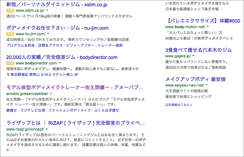Open the トレーナー挨拶 sitelink
Viewport: 244px width, 157px height.
[110, 45]
